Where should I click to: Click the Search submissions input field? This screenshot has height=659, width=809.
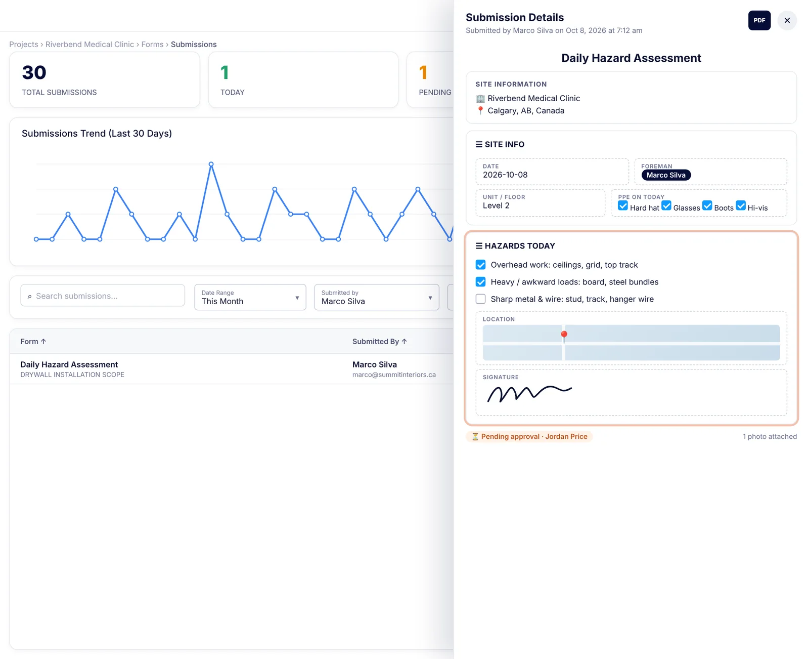(x=103, y=296)
